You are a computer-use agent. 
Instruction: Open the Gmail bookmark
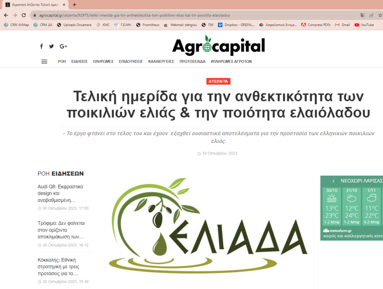(343, 25)
